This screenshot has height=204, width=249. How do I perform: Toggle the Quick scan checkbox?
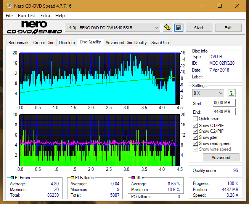pyautogui.click(x=195, y=119)
